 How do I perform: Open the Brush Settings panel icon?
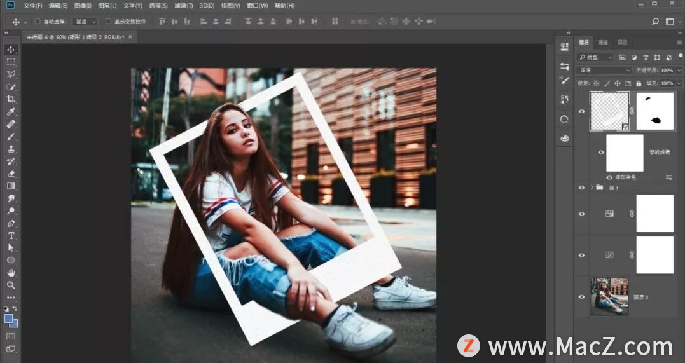pos(564,80)
